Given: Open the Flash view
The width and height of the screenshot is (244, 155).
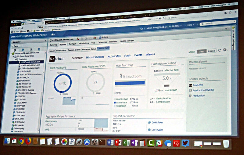Looking at the screenshot, I should pos(127,56).
